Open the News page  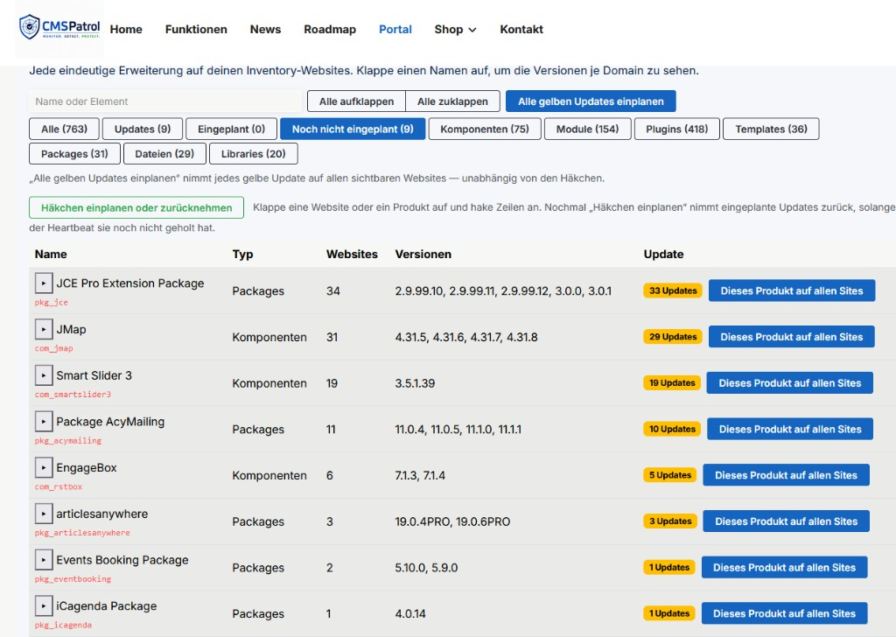265,29
